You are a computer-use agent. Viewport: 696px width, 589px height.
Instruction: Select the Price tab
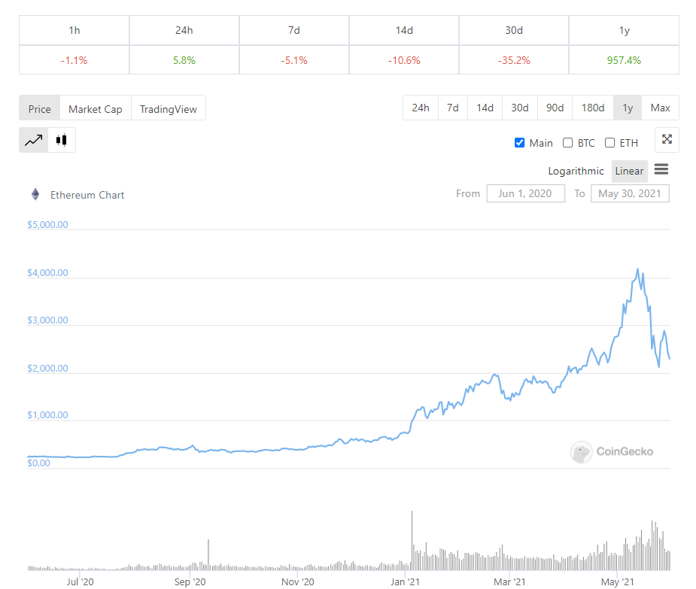(39, 109)
